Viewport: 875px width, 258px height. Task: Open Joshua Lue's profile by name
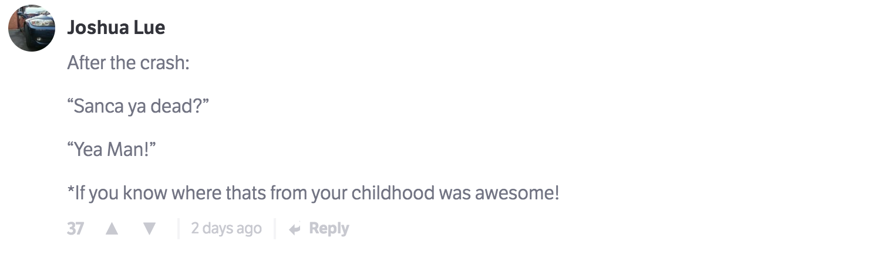(x=116, y=28)
